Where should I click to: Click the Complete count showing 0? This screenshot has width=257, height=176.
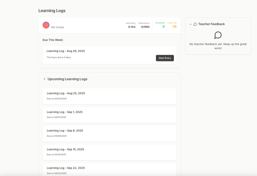click(163, 27)
